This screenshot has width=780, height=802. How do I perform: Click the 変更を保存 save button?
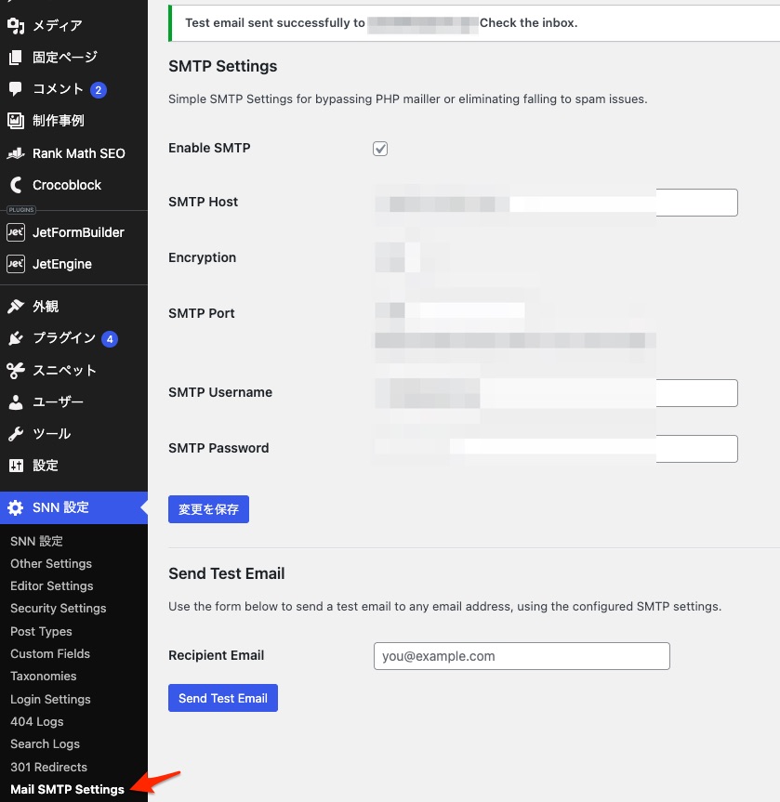208,509
